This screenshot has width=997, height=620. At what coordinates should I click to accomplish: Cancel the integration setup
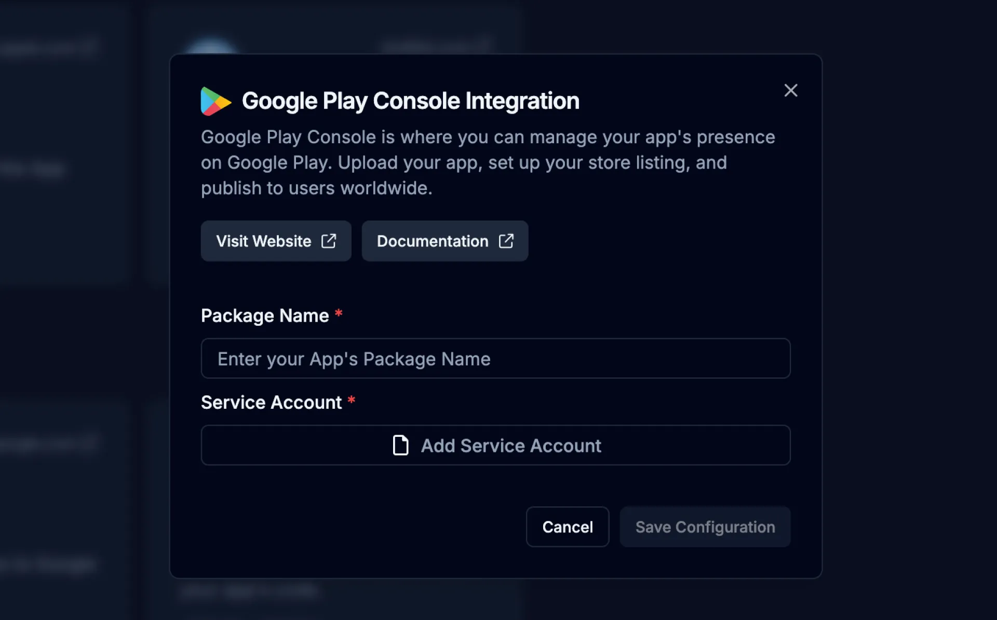pyautogui.click(x=567, y=527)
